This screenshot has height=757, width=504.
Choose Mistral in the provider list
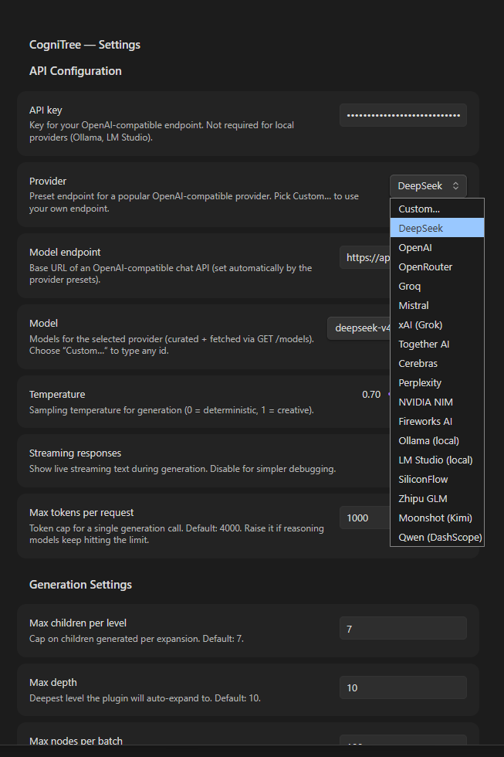[x=437, y=305]
